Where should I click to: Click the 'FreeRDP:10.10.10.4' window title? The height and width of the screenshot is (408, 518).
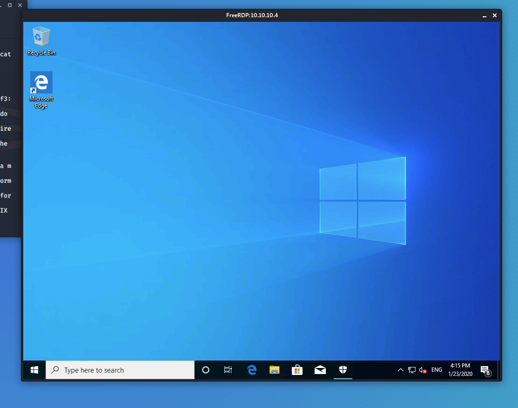[252, 15]
